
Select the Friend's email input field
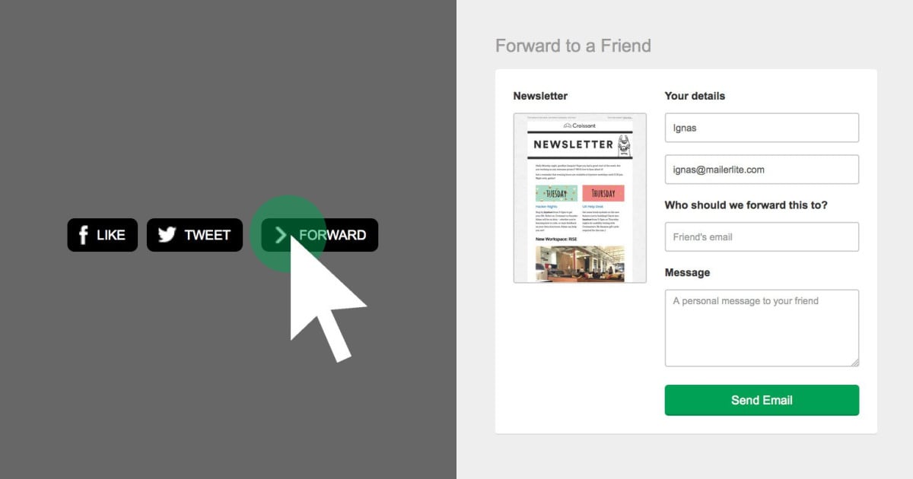tap(762, 237)
